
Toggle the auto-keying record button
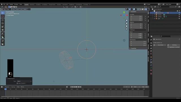click(x=67, y=87)
